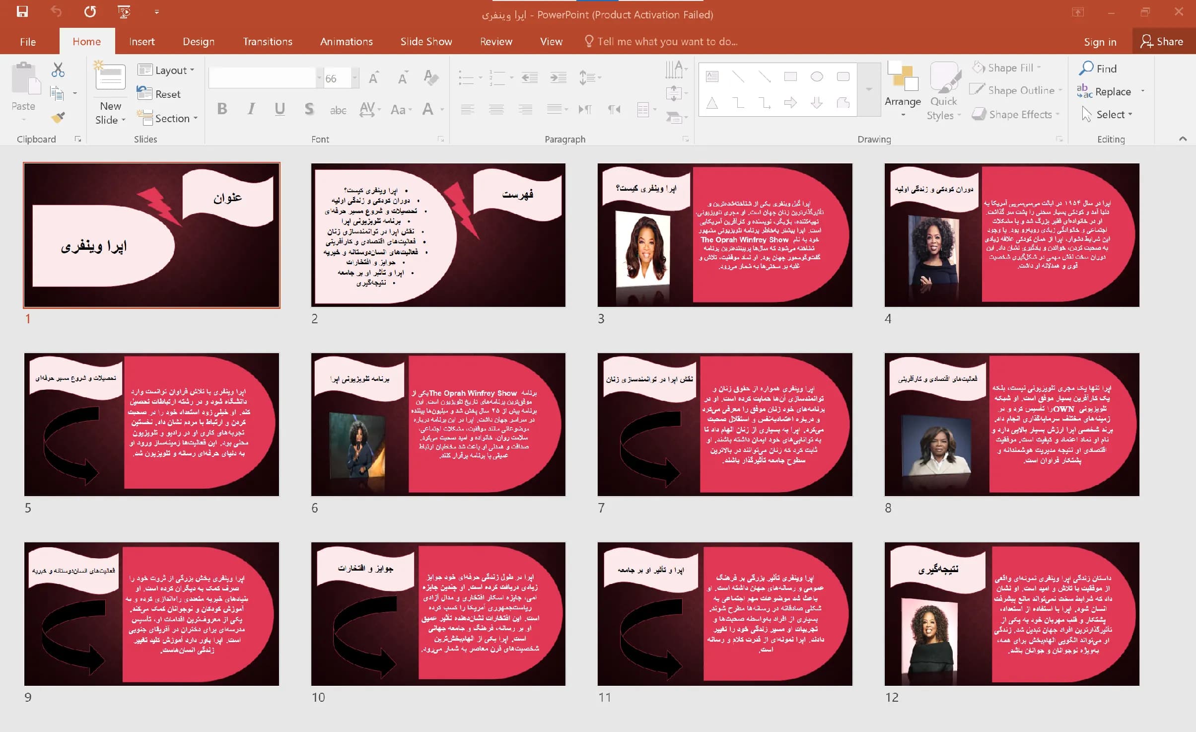Click the Arrange objects icon
Image resolution: width=1196 pixels, height=732 pixels.
pos(903,89)
